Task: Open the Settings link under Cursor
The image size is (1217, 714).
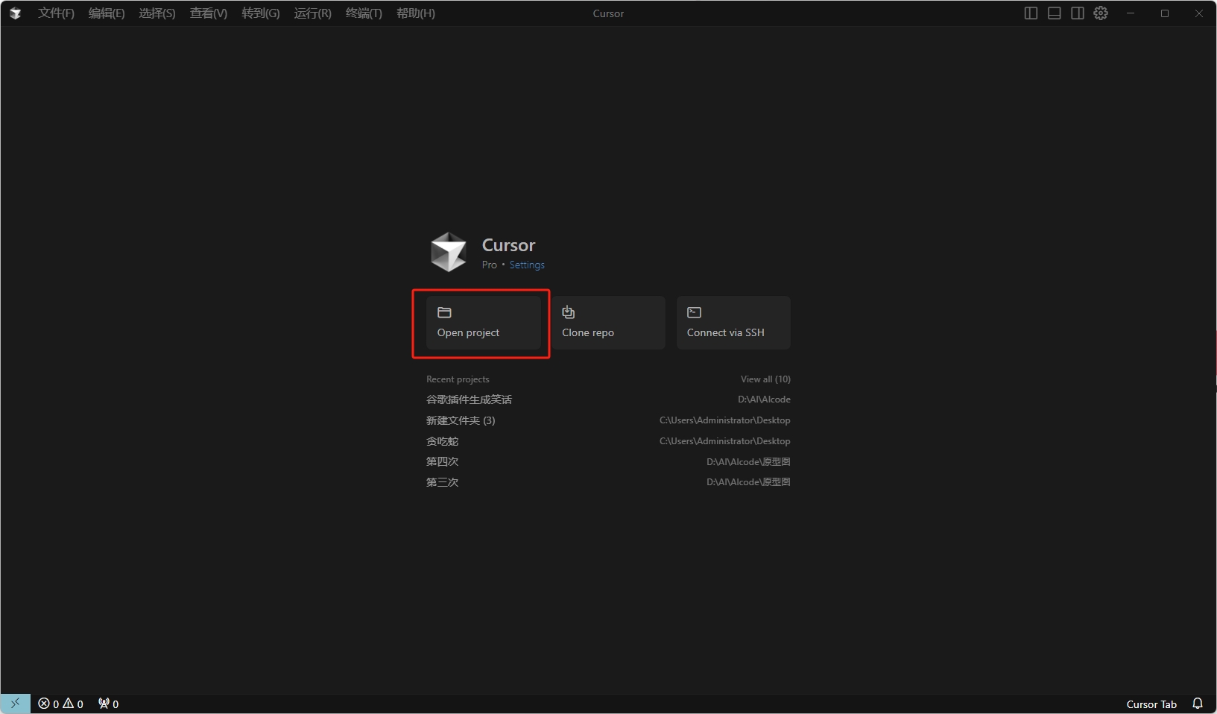Action: pyautogui.click(x=527, y=265)
